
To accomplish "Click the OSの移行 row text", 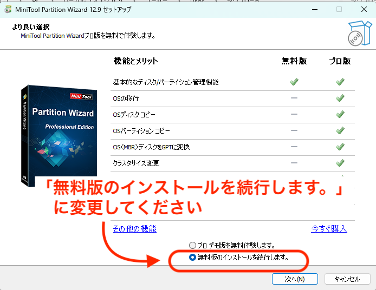I will click(x=126, y=98).
